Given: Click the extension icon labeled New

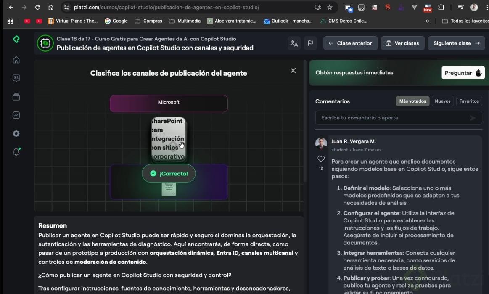Looking at the screenshot, I should tap(428, 8).
